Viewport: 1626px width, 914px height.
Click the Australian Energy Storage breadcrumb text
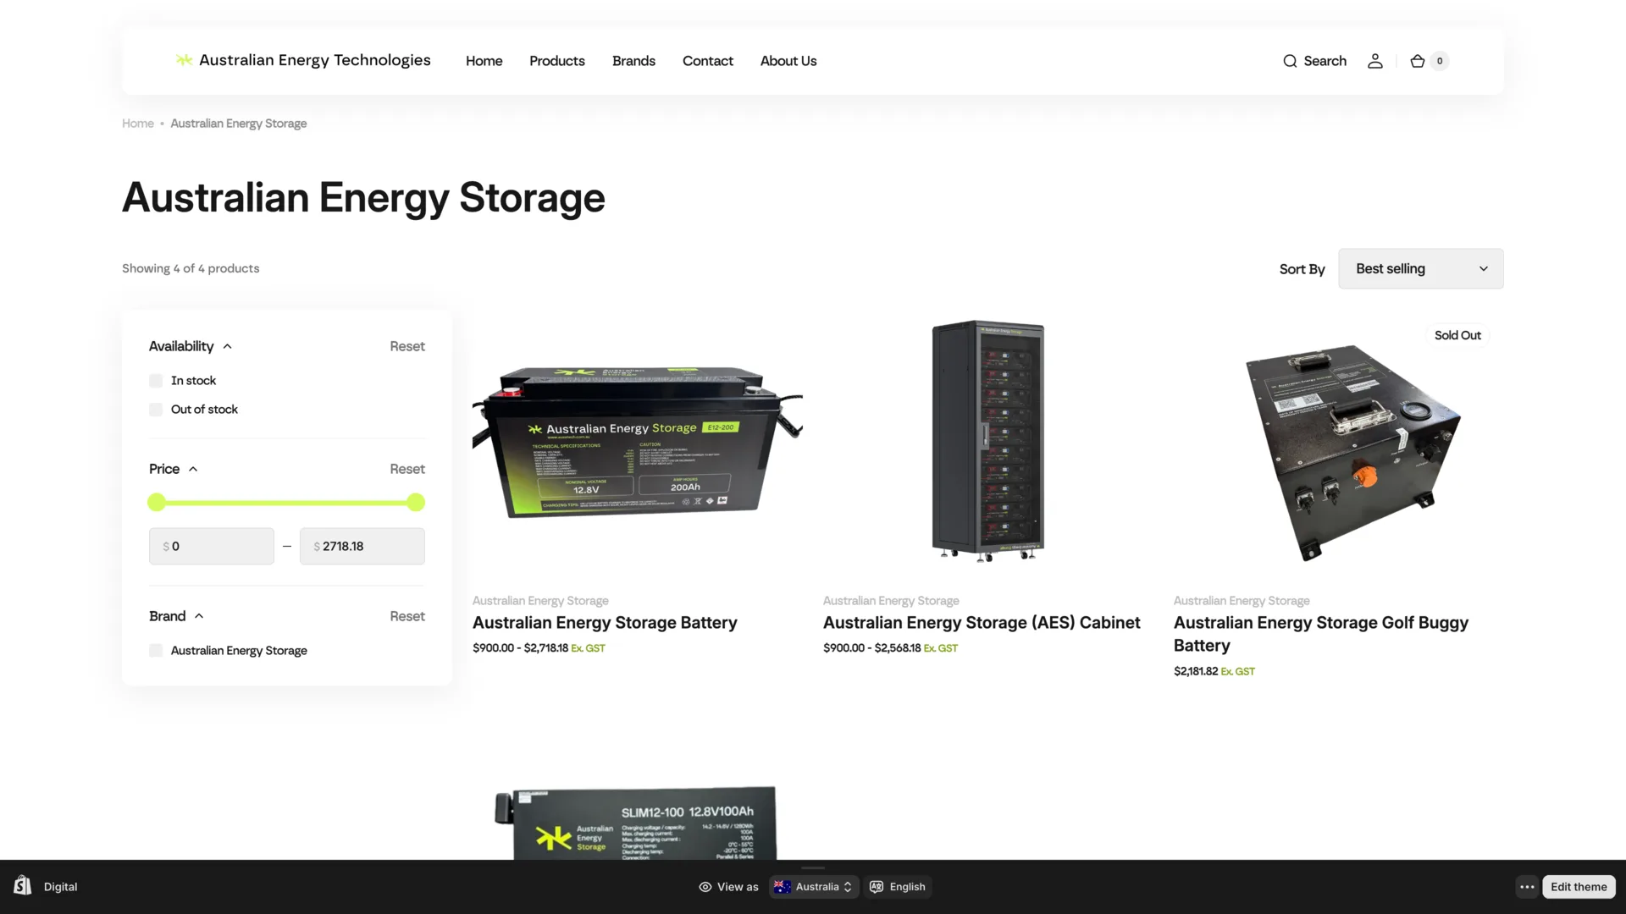tap(239, 124)
